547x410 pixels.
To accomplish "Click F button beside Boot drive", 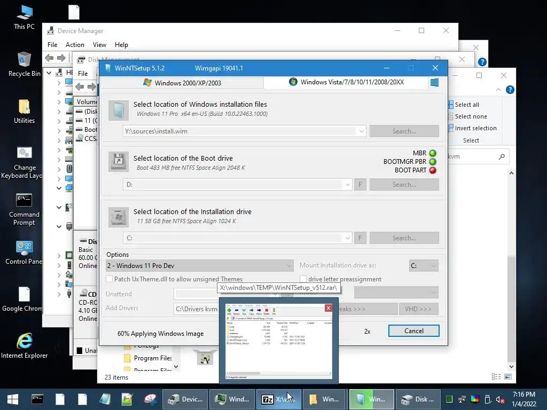I will (360, 184).
